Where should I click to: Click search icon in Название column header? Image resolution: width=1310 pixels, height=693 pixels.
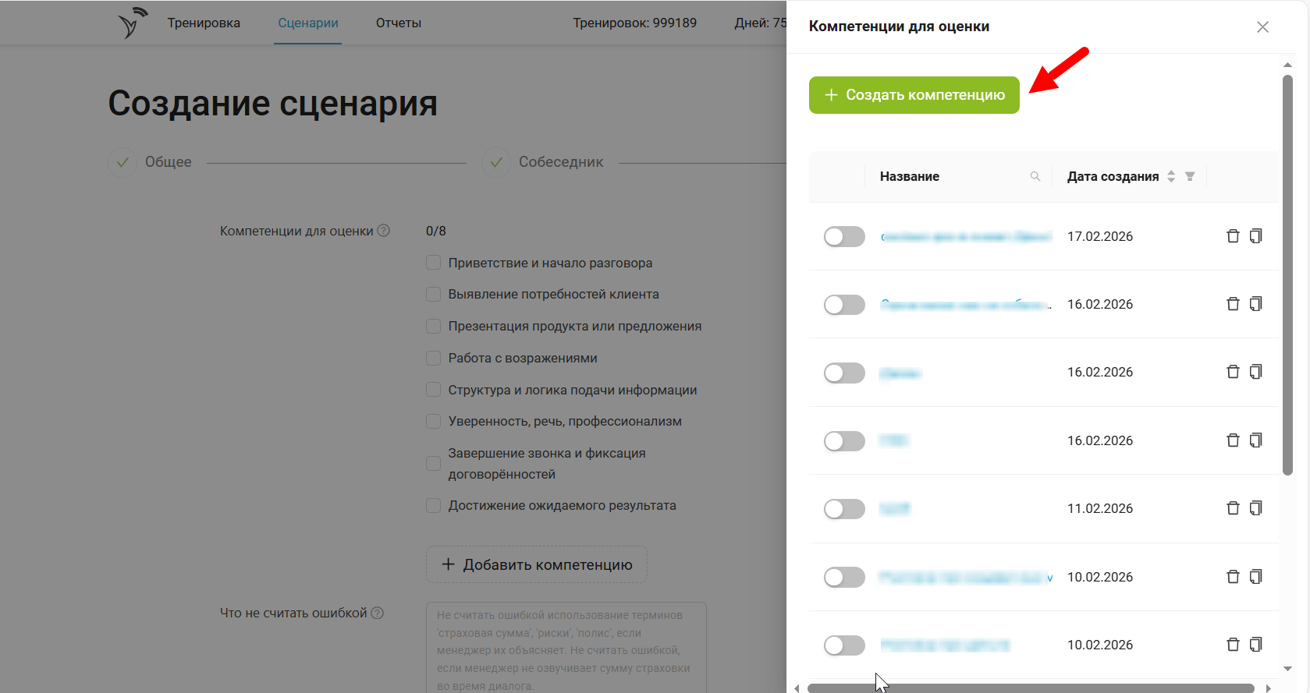(x=1035, y=176)
